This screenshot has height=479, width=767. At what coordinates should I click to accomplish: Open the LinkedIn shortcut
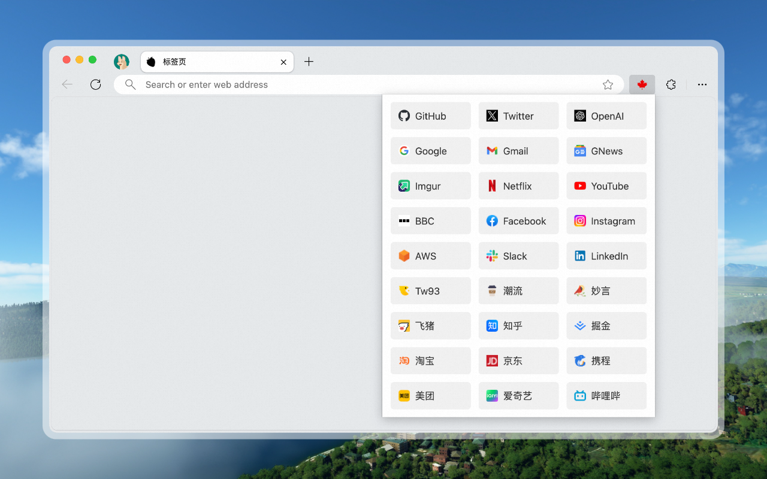606,256
